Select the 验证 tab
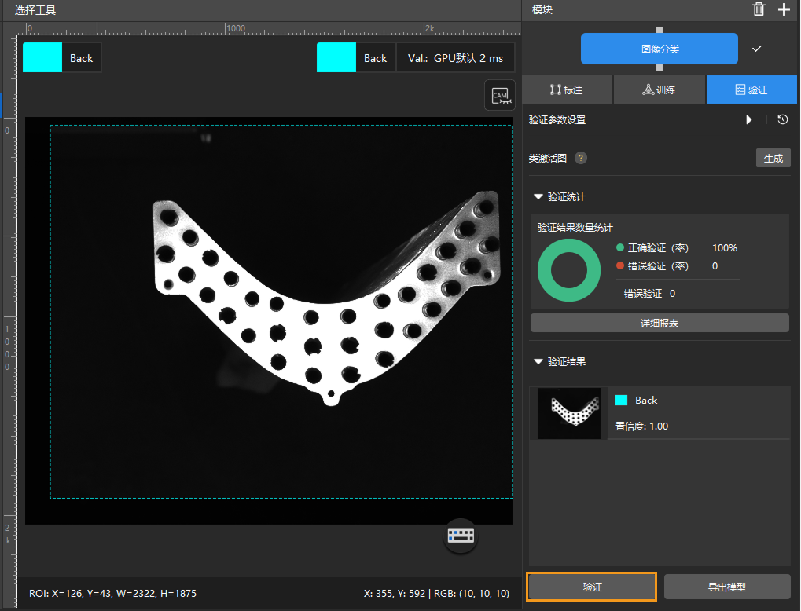This screenshot has width=801, height=611. click(751, 90)
